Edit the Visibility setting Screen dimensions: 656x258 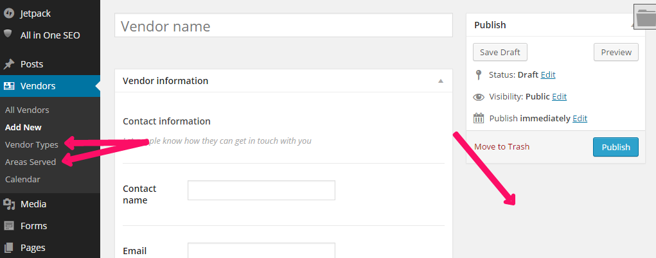(x=559, y=97)
